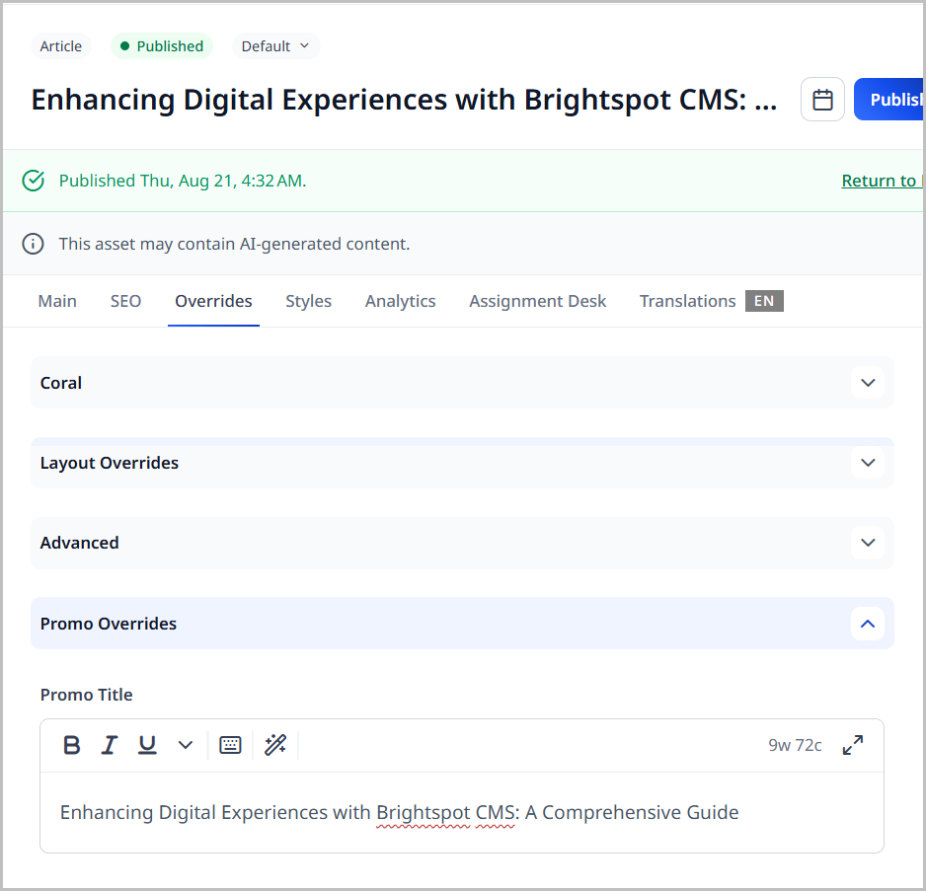Open the Assignment Desk tab

pyautogui.click(x=537, y=301)
